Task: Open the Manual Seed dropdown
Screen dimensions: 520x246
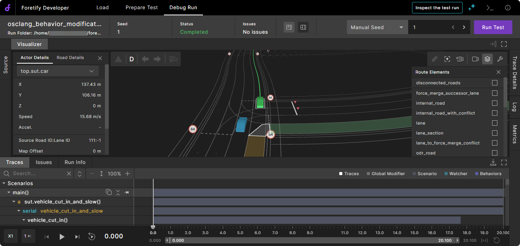Action: pos(377,27)
